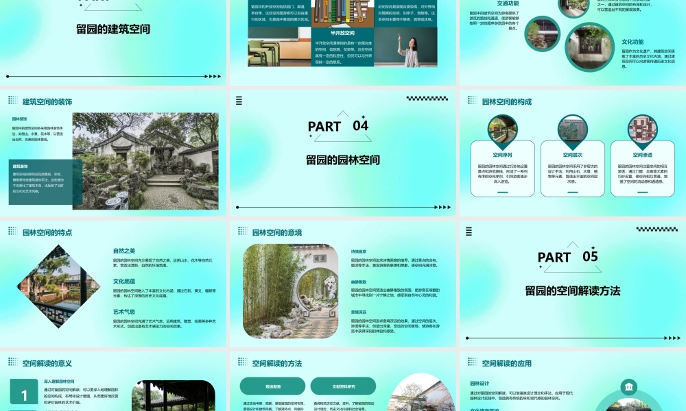686x411 pixels.
Task: Click the 文化底蕴 subheading
Action: (x=124, y=282)
